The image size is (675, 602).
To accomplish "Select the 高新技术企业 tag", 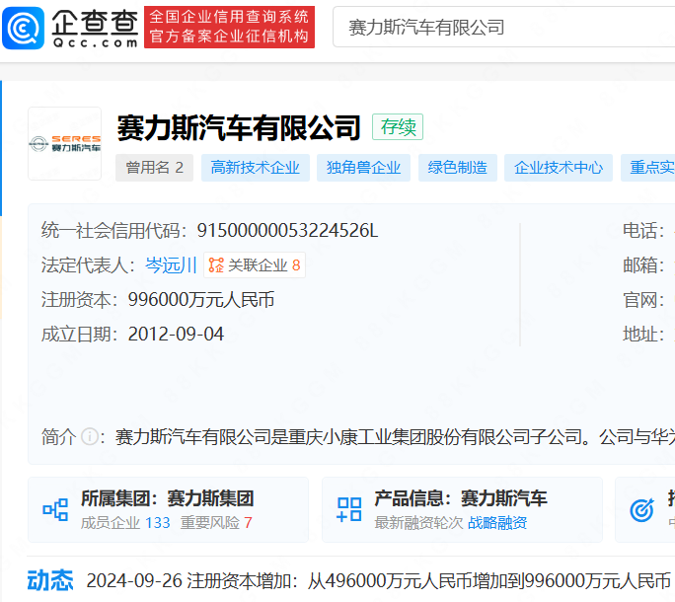I will pyautogui.click(x=256, y=168).
